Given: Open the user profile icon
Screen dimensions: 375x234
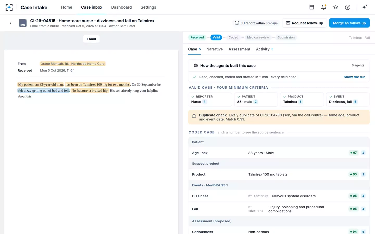Looking at the screenshot, I should (348, 7).
